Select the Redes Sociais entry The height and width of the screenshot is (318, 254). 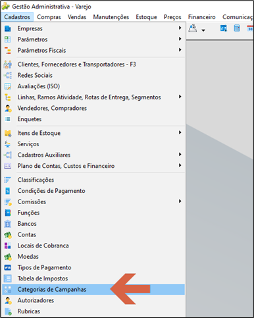[x=93, y=75]
